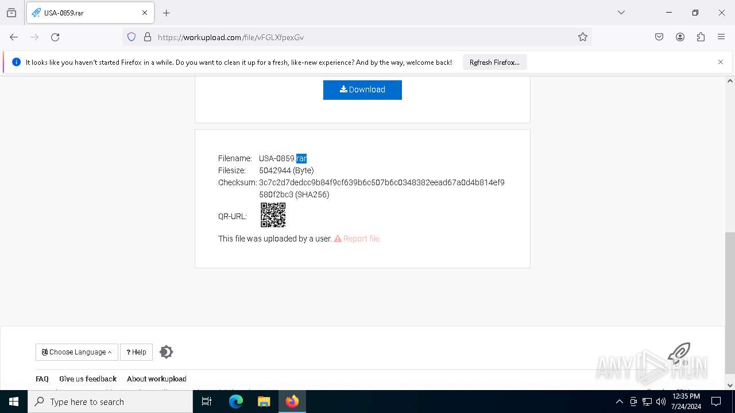The width and height of the screenshot is (735, 413).
Task: Click the workupload rocket logo
Action: pos(679,354)
